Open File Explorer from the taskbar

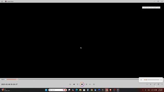click(80, 90)
